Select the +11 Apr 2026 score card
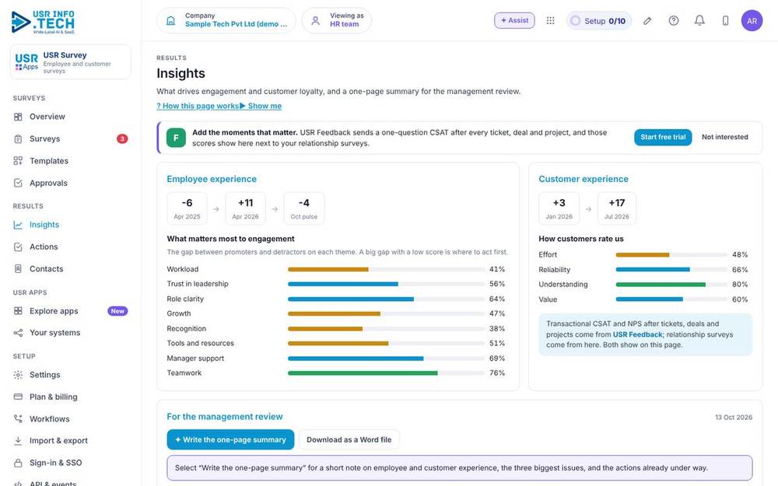This screenshot has width=778, height=486. tap(245, 208)
